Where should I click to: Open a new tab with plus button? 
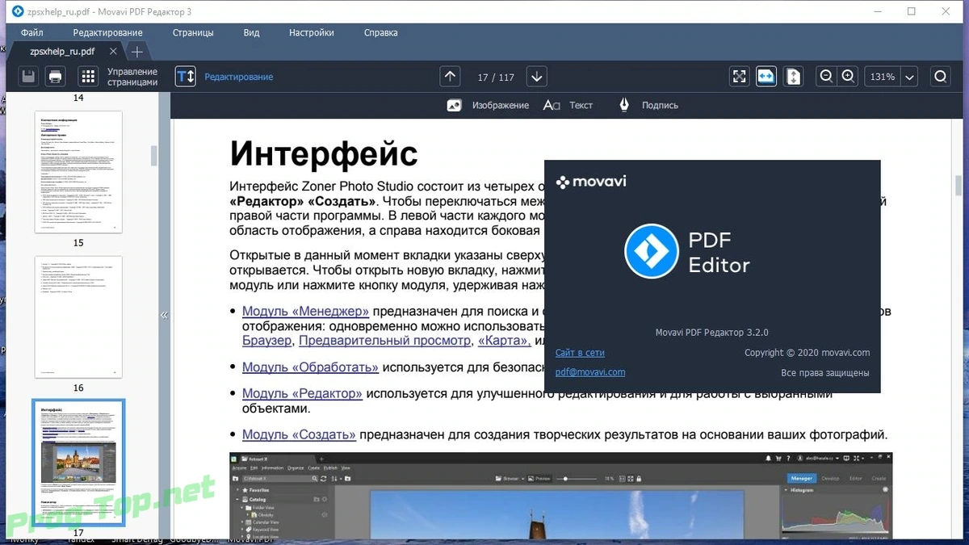(x=137, y=52)
